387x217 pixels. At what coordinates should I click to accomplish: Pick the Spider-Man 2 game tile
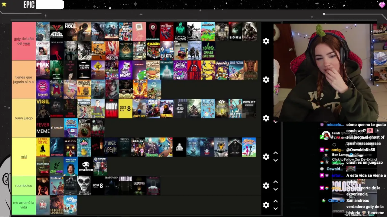click(x=167, y=31)
